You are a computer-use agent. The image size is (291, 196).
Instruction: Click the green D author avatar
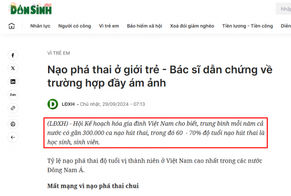pos(53,104)
